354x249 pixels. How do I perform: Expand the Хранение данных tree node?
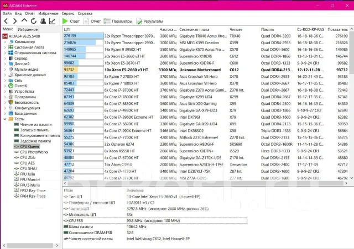click(x=5, y=75)
